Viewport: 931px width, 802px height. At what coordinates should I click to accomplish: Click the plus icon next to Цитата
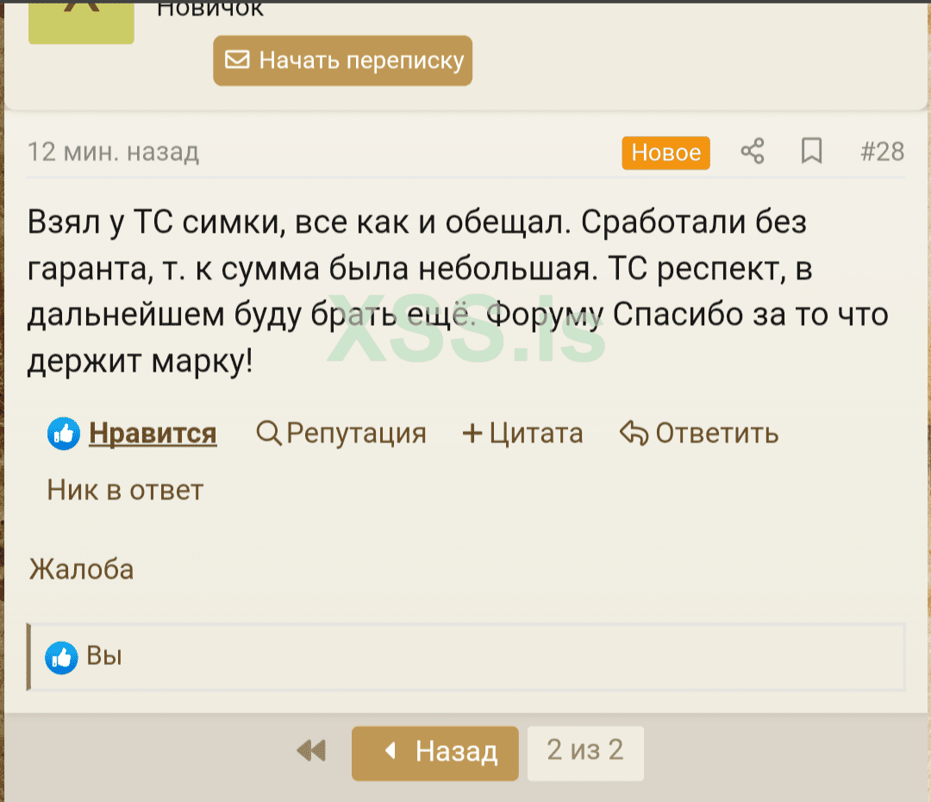(473, 433)
